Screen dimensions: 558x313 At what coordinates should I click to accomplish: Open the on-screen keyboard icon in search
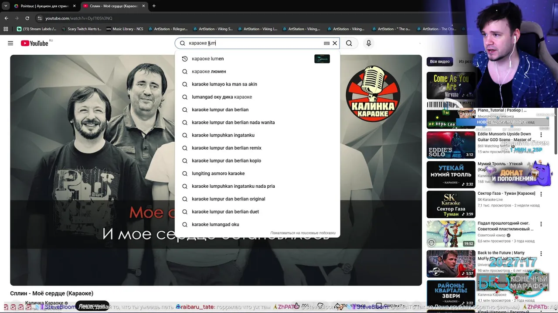(x=327, y=43)
